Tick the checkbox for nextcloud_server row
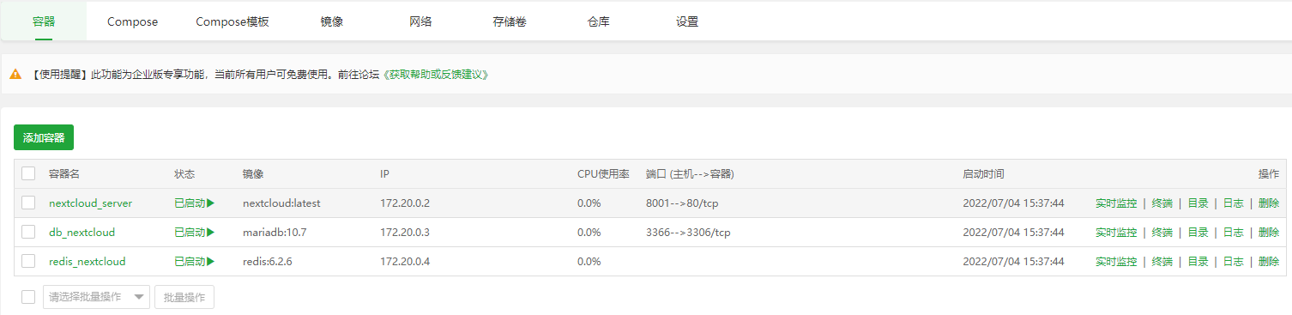The width and height of the screenshot is (1292, 315). point(28,203)
